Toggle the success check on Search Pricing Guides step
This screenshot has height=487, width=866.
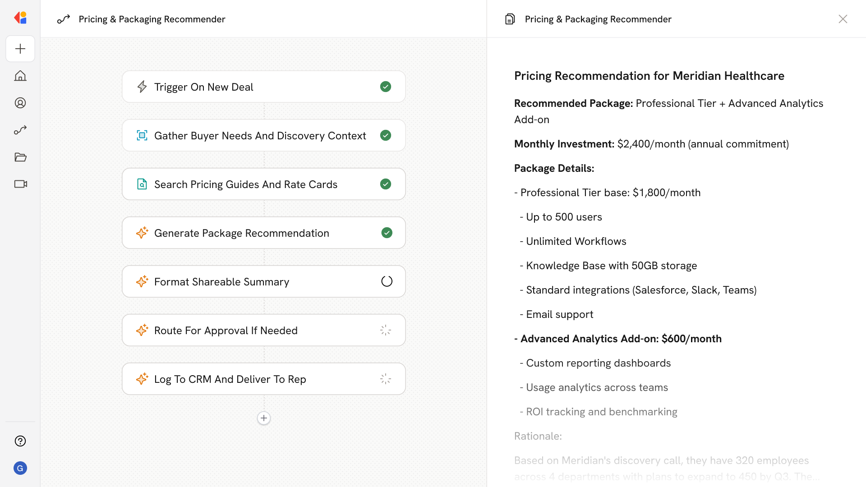tap(386, 184)
